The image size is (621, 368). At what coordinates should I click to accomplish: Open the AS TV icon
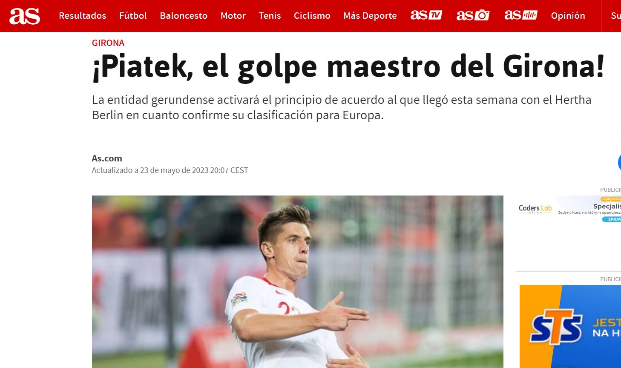(426, 15)
